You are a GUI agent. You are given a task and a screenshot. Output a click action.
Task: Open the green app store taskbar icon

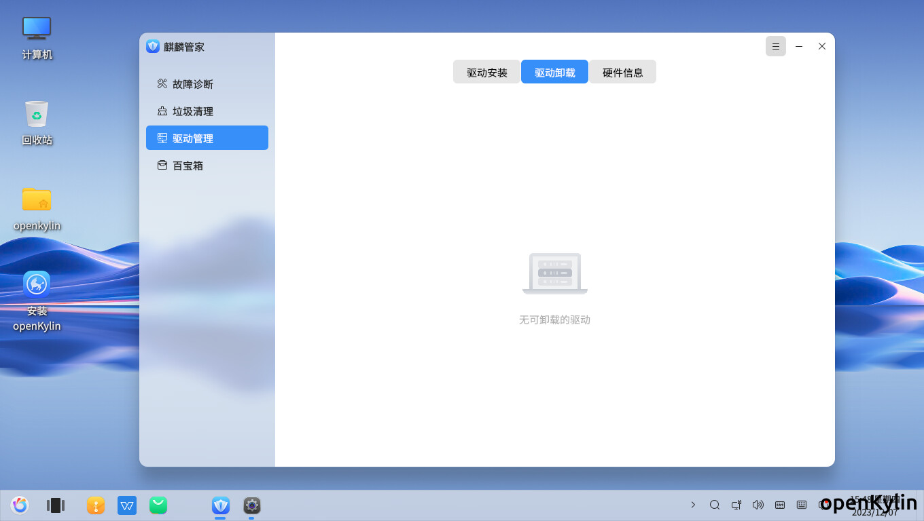158,505
